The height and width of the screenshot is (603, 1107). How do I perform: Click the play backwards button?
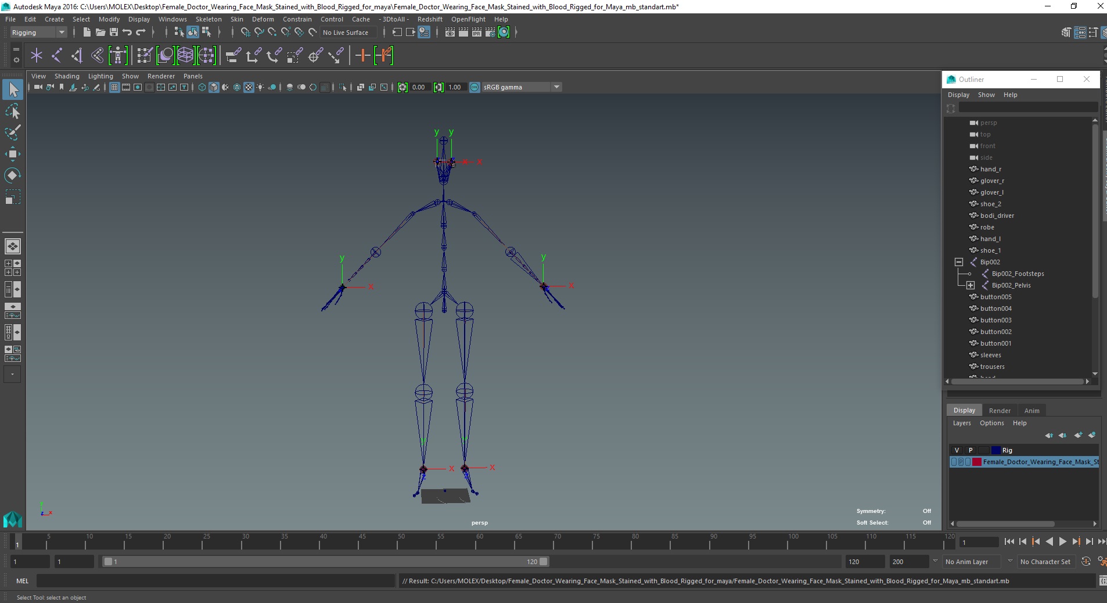tap(1049, 541)
